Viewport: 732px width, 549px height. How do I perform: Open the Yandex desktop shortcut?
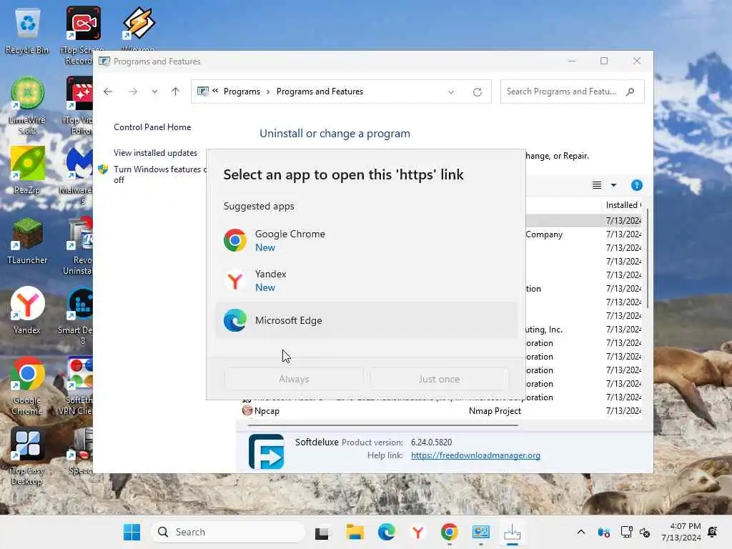tap(27, 310)
